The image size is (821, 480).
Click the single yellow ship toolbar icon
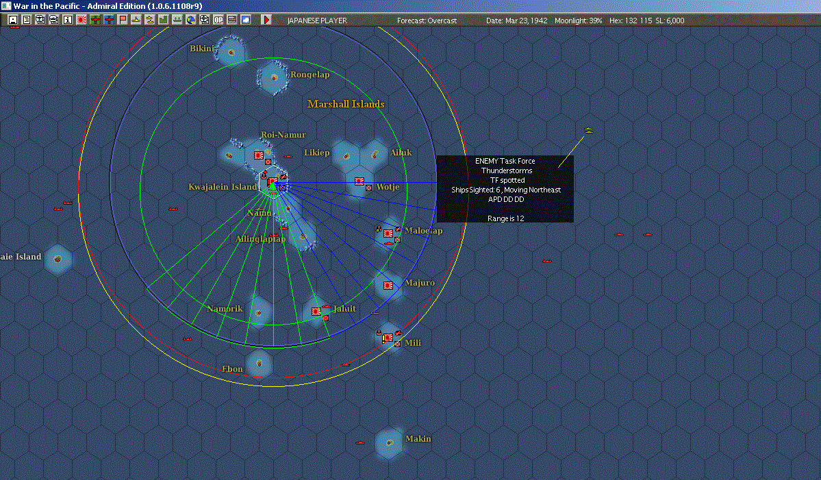tap(136, 20)
